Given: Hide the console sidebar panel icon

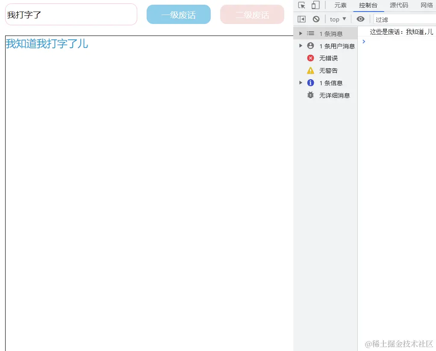Looking at the screenshot, I should pyautogui.click(x=301, y=19).
